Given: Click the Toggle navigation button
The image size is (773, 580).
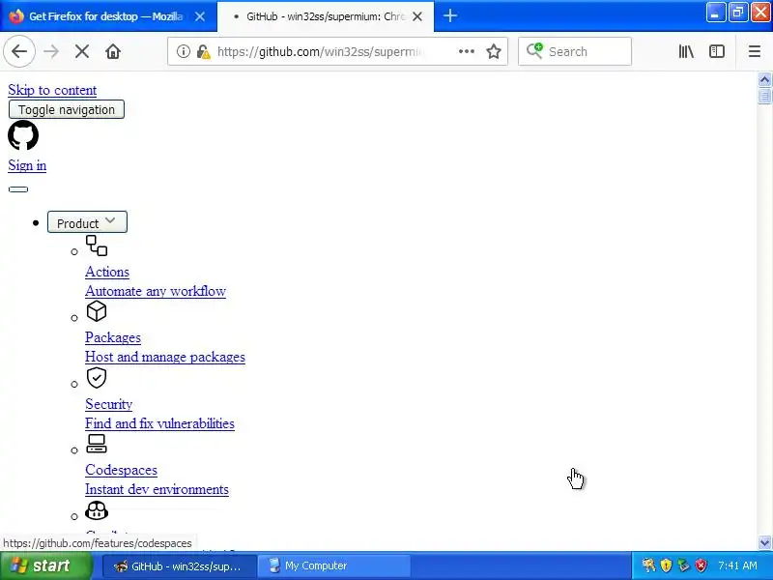Looking at the screenshot, I should pyautogui.click(x=66, y=109).
